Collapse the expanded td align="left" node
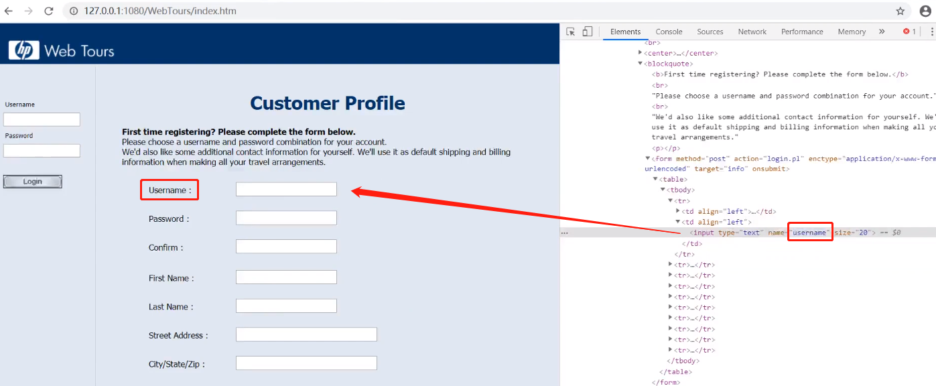The width and height of the screenshot is (936, 386). pos(678,222)
